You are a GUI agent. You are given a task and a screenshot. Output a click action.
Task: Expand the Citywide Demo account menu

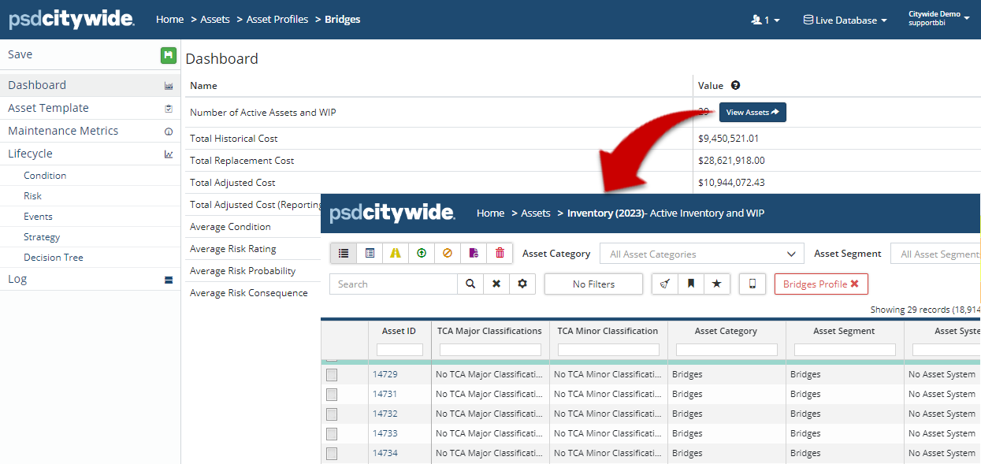(x=939, y=18)
